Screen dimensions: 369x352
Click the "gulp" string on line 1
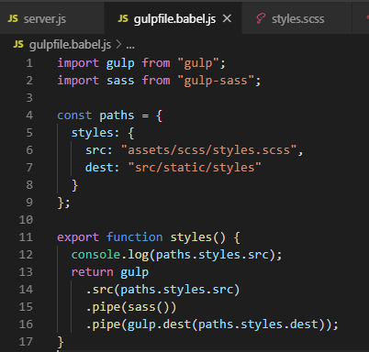(x=198, y=63)
